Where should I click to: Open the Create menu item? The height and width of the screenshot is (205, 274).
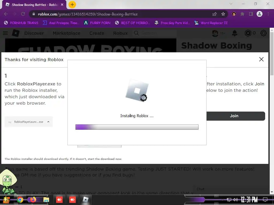(97, 33)
